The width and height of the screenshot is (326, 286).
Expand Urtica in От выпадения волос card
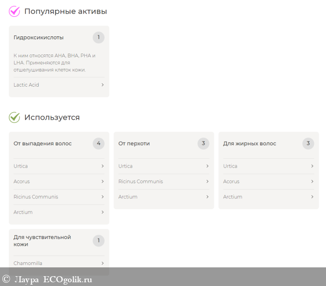click(102, 166)
